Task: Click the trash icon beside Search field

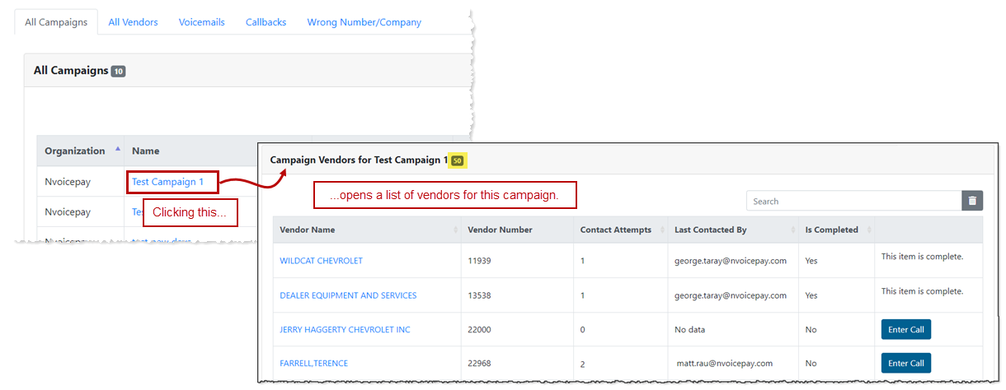Action: 972,201
